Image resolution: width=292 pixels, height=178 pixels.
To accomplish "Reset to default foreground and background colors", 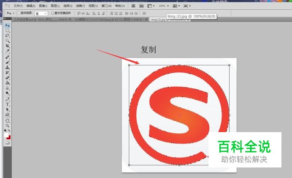I will [x=5, y=130].
